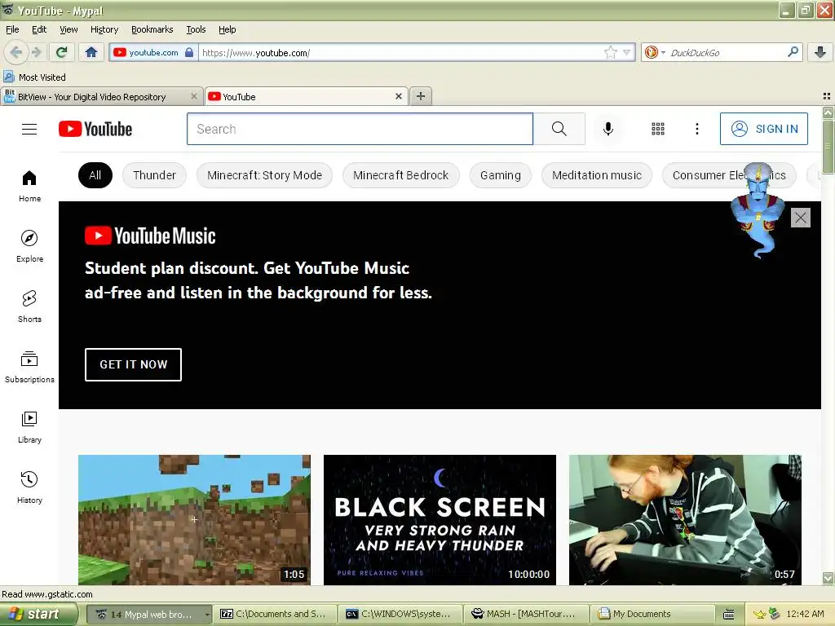Close the YouTube tab
Viewport: 835px width, 626px height.
[398, 96]
